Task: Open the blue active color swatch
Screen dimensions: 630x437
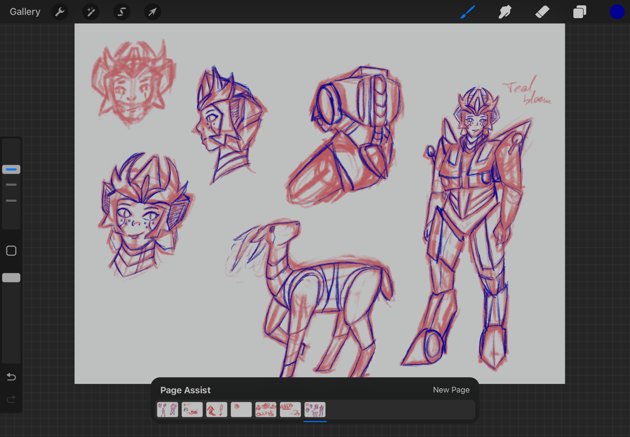Action: click(x=616, y=12)
